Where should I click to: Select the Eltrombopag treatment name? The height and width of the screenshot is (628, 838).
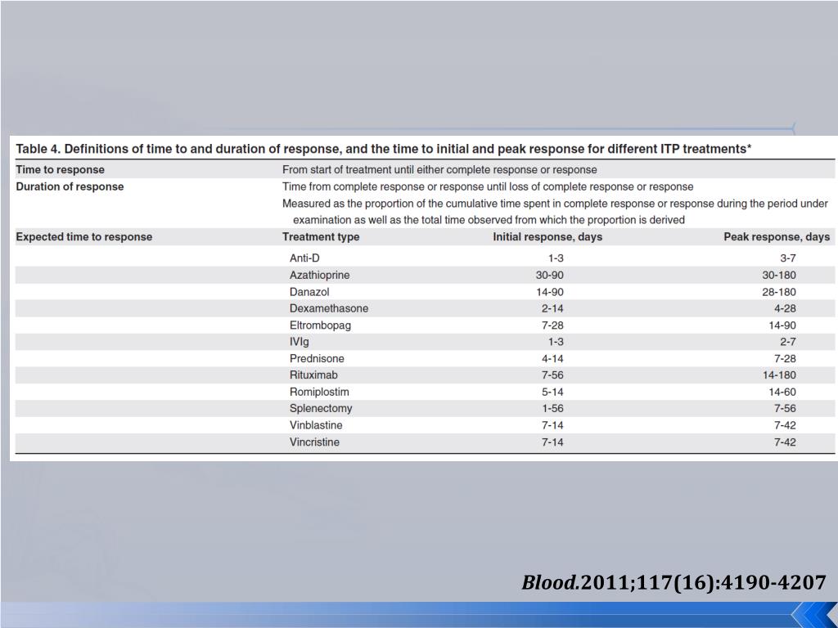pos(320,325)
